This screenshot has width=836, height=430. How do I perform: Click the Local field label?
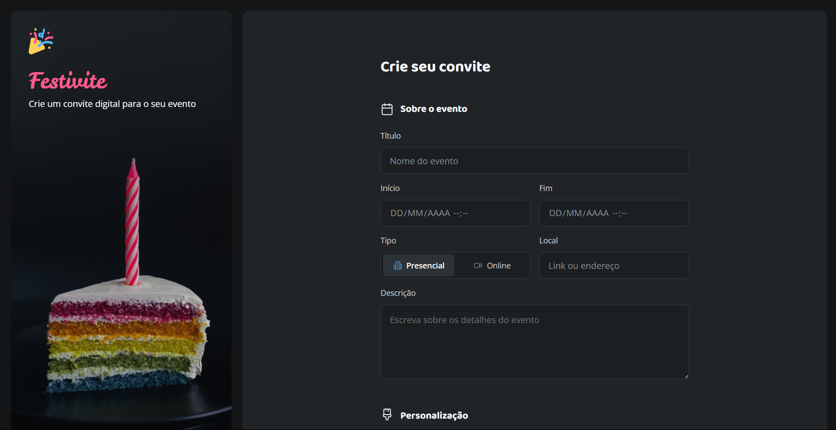[x=549, y=240]
